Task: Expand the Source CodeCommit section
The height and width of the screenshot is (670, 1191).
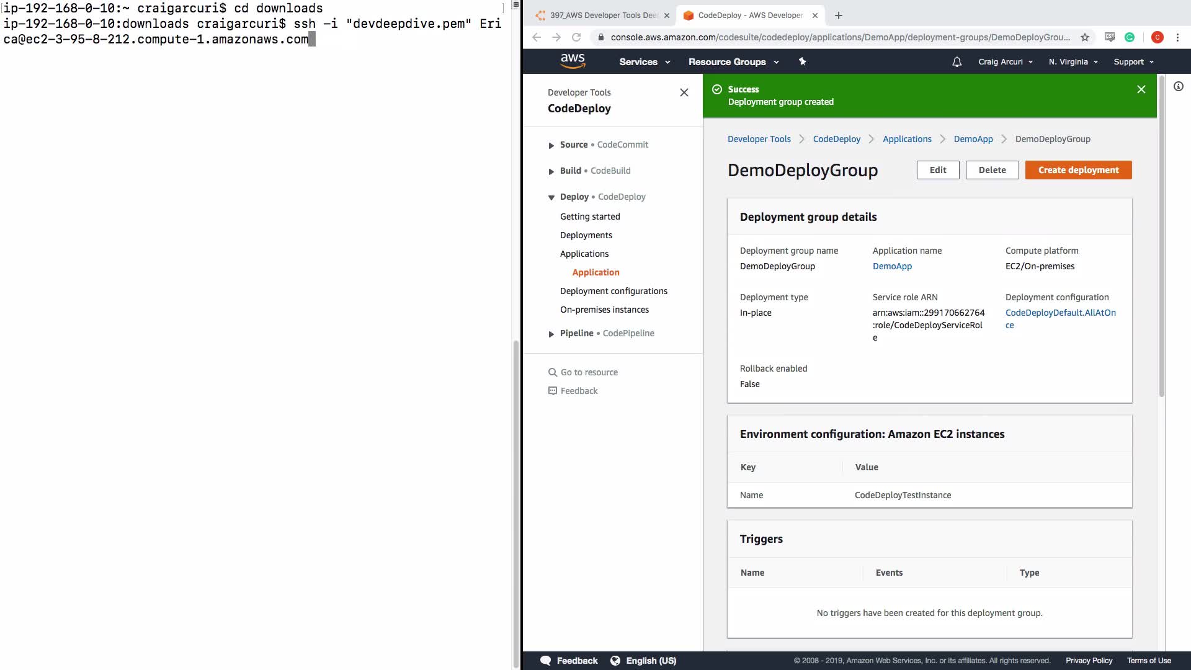Action: 551,145
